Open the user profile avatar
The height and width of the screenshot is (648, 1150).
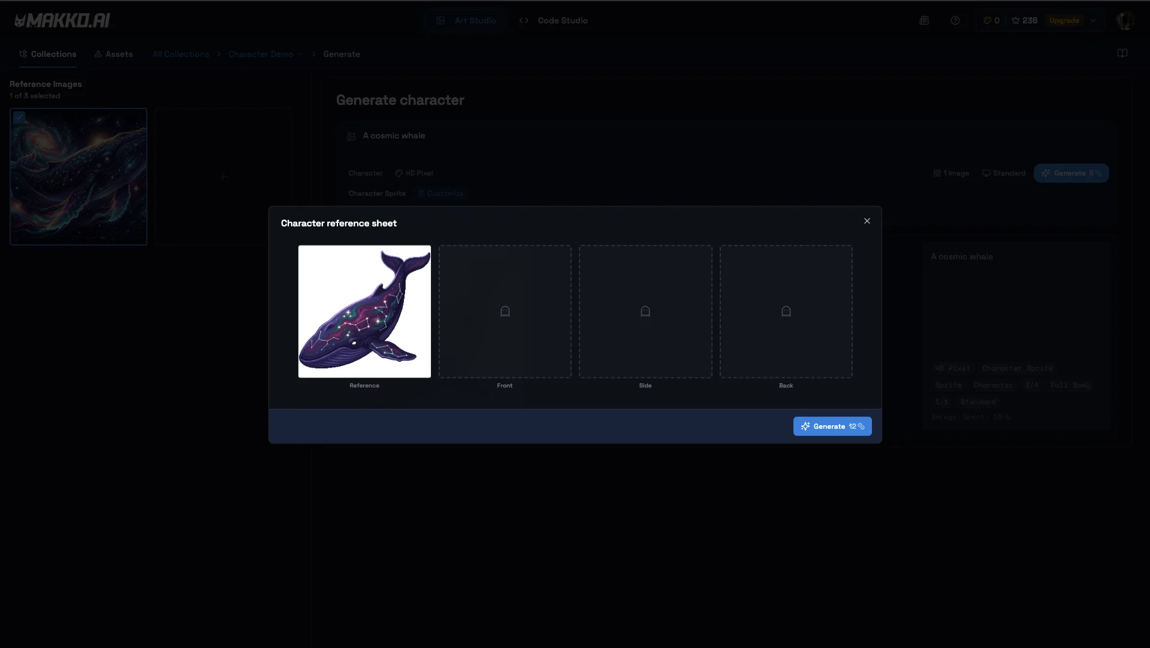(x=1125, y=20)
